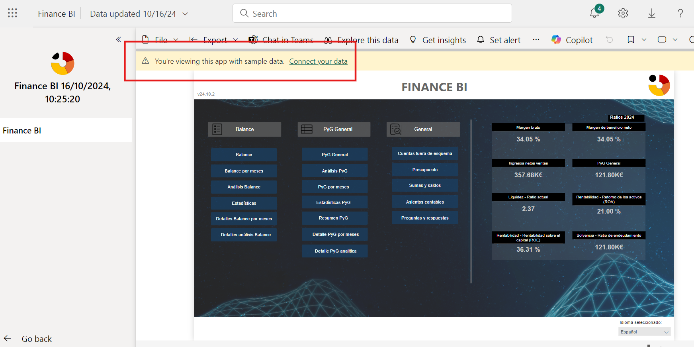This screenshot has height=347, width=694.
Task: Click the Liquidez ratio value 2.37
Action: click(x=528, y=209)
